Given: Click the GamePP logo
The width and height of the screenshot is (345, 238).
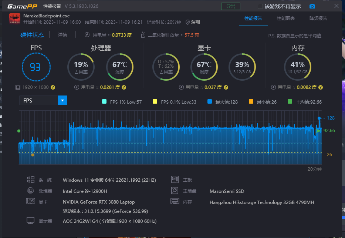Looking at the screenshot, I should pyautogui.click(x=23, y=6).
